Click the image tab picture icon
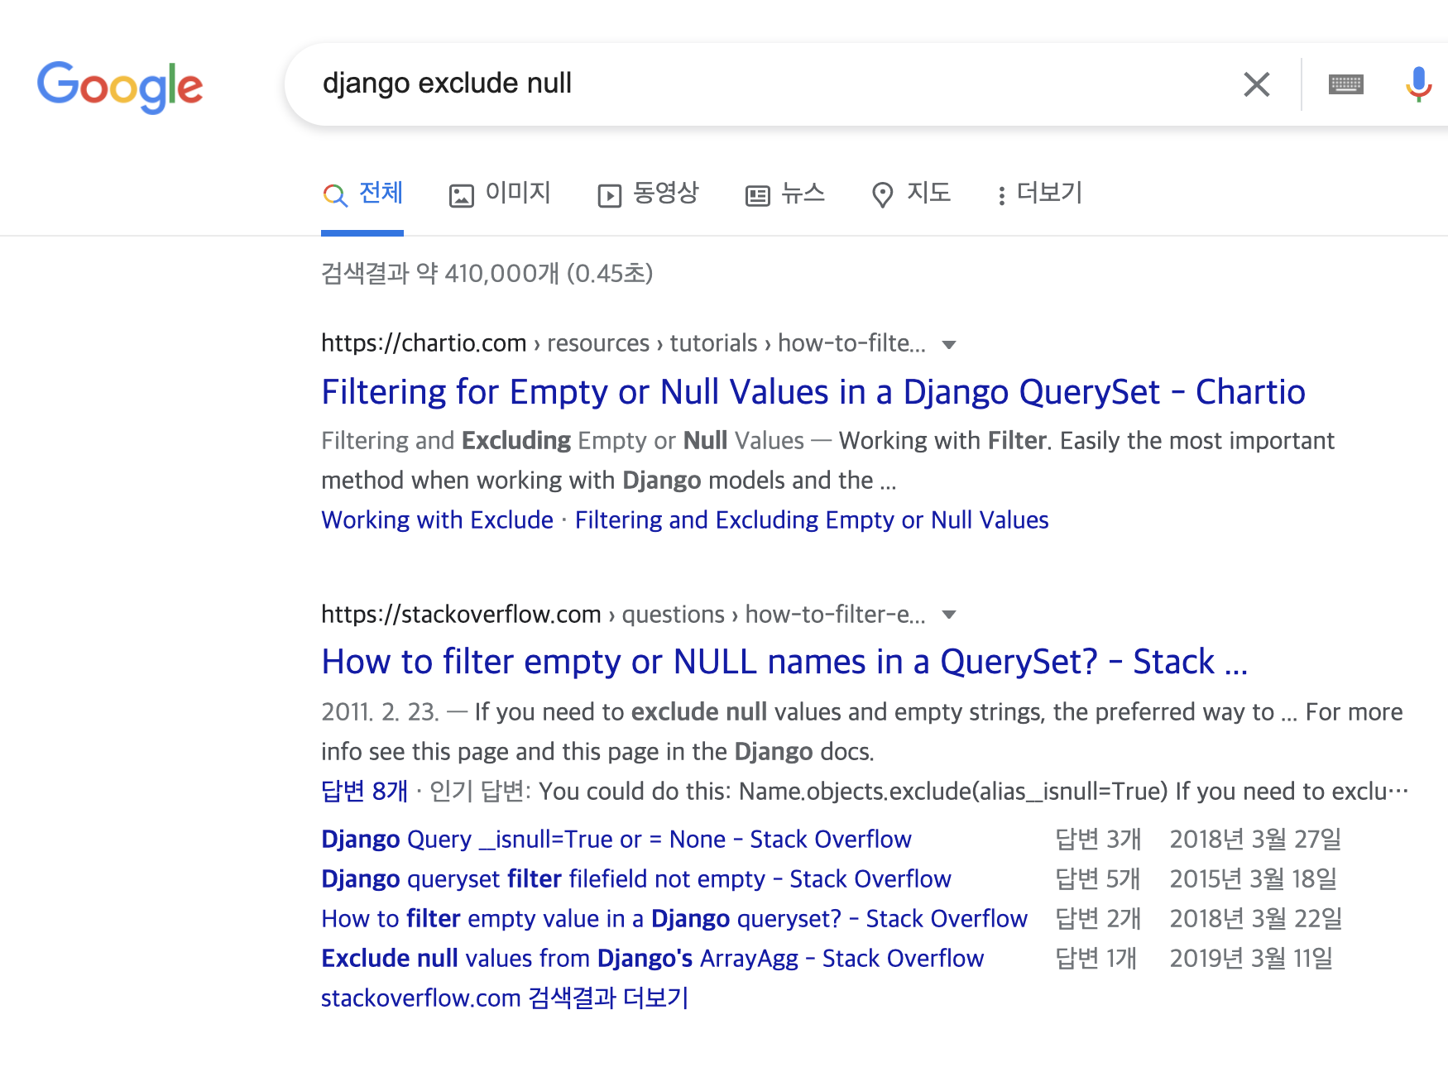Image resolution: width=1448 pixels, height=1072 pixels. pos(461,196)
